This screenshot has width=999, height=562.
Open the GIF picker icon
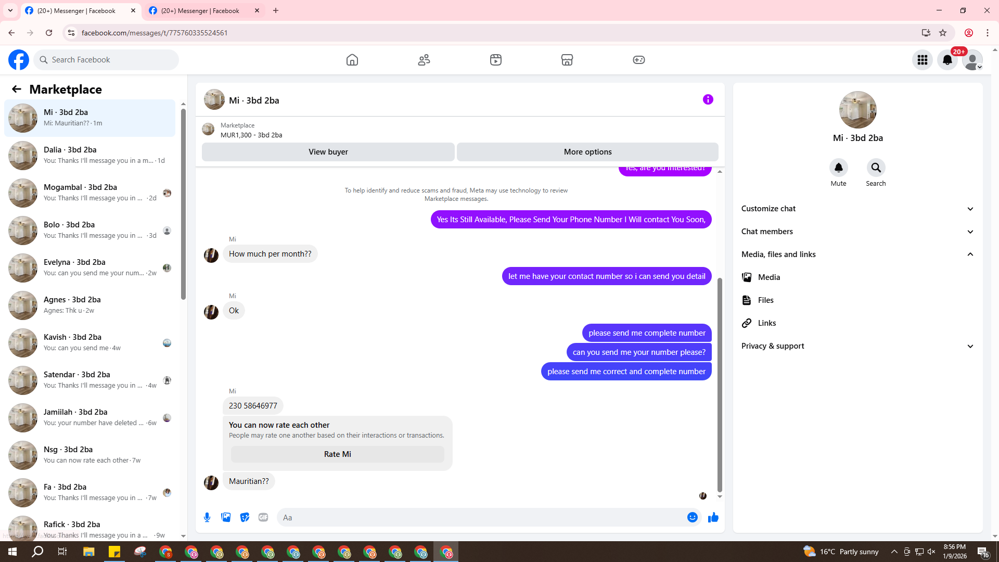[x=263, y=517]
